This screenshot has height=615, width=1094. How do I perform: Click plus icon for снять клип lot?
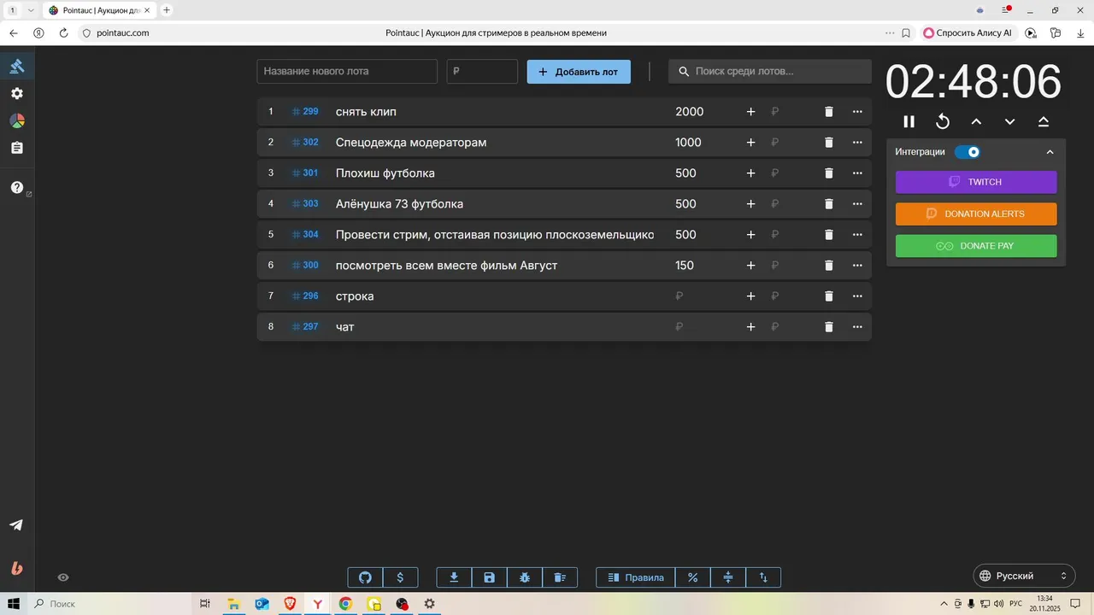click(x=750, y=112)
